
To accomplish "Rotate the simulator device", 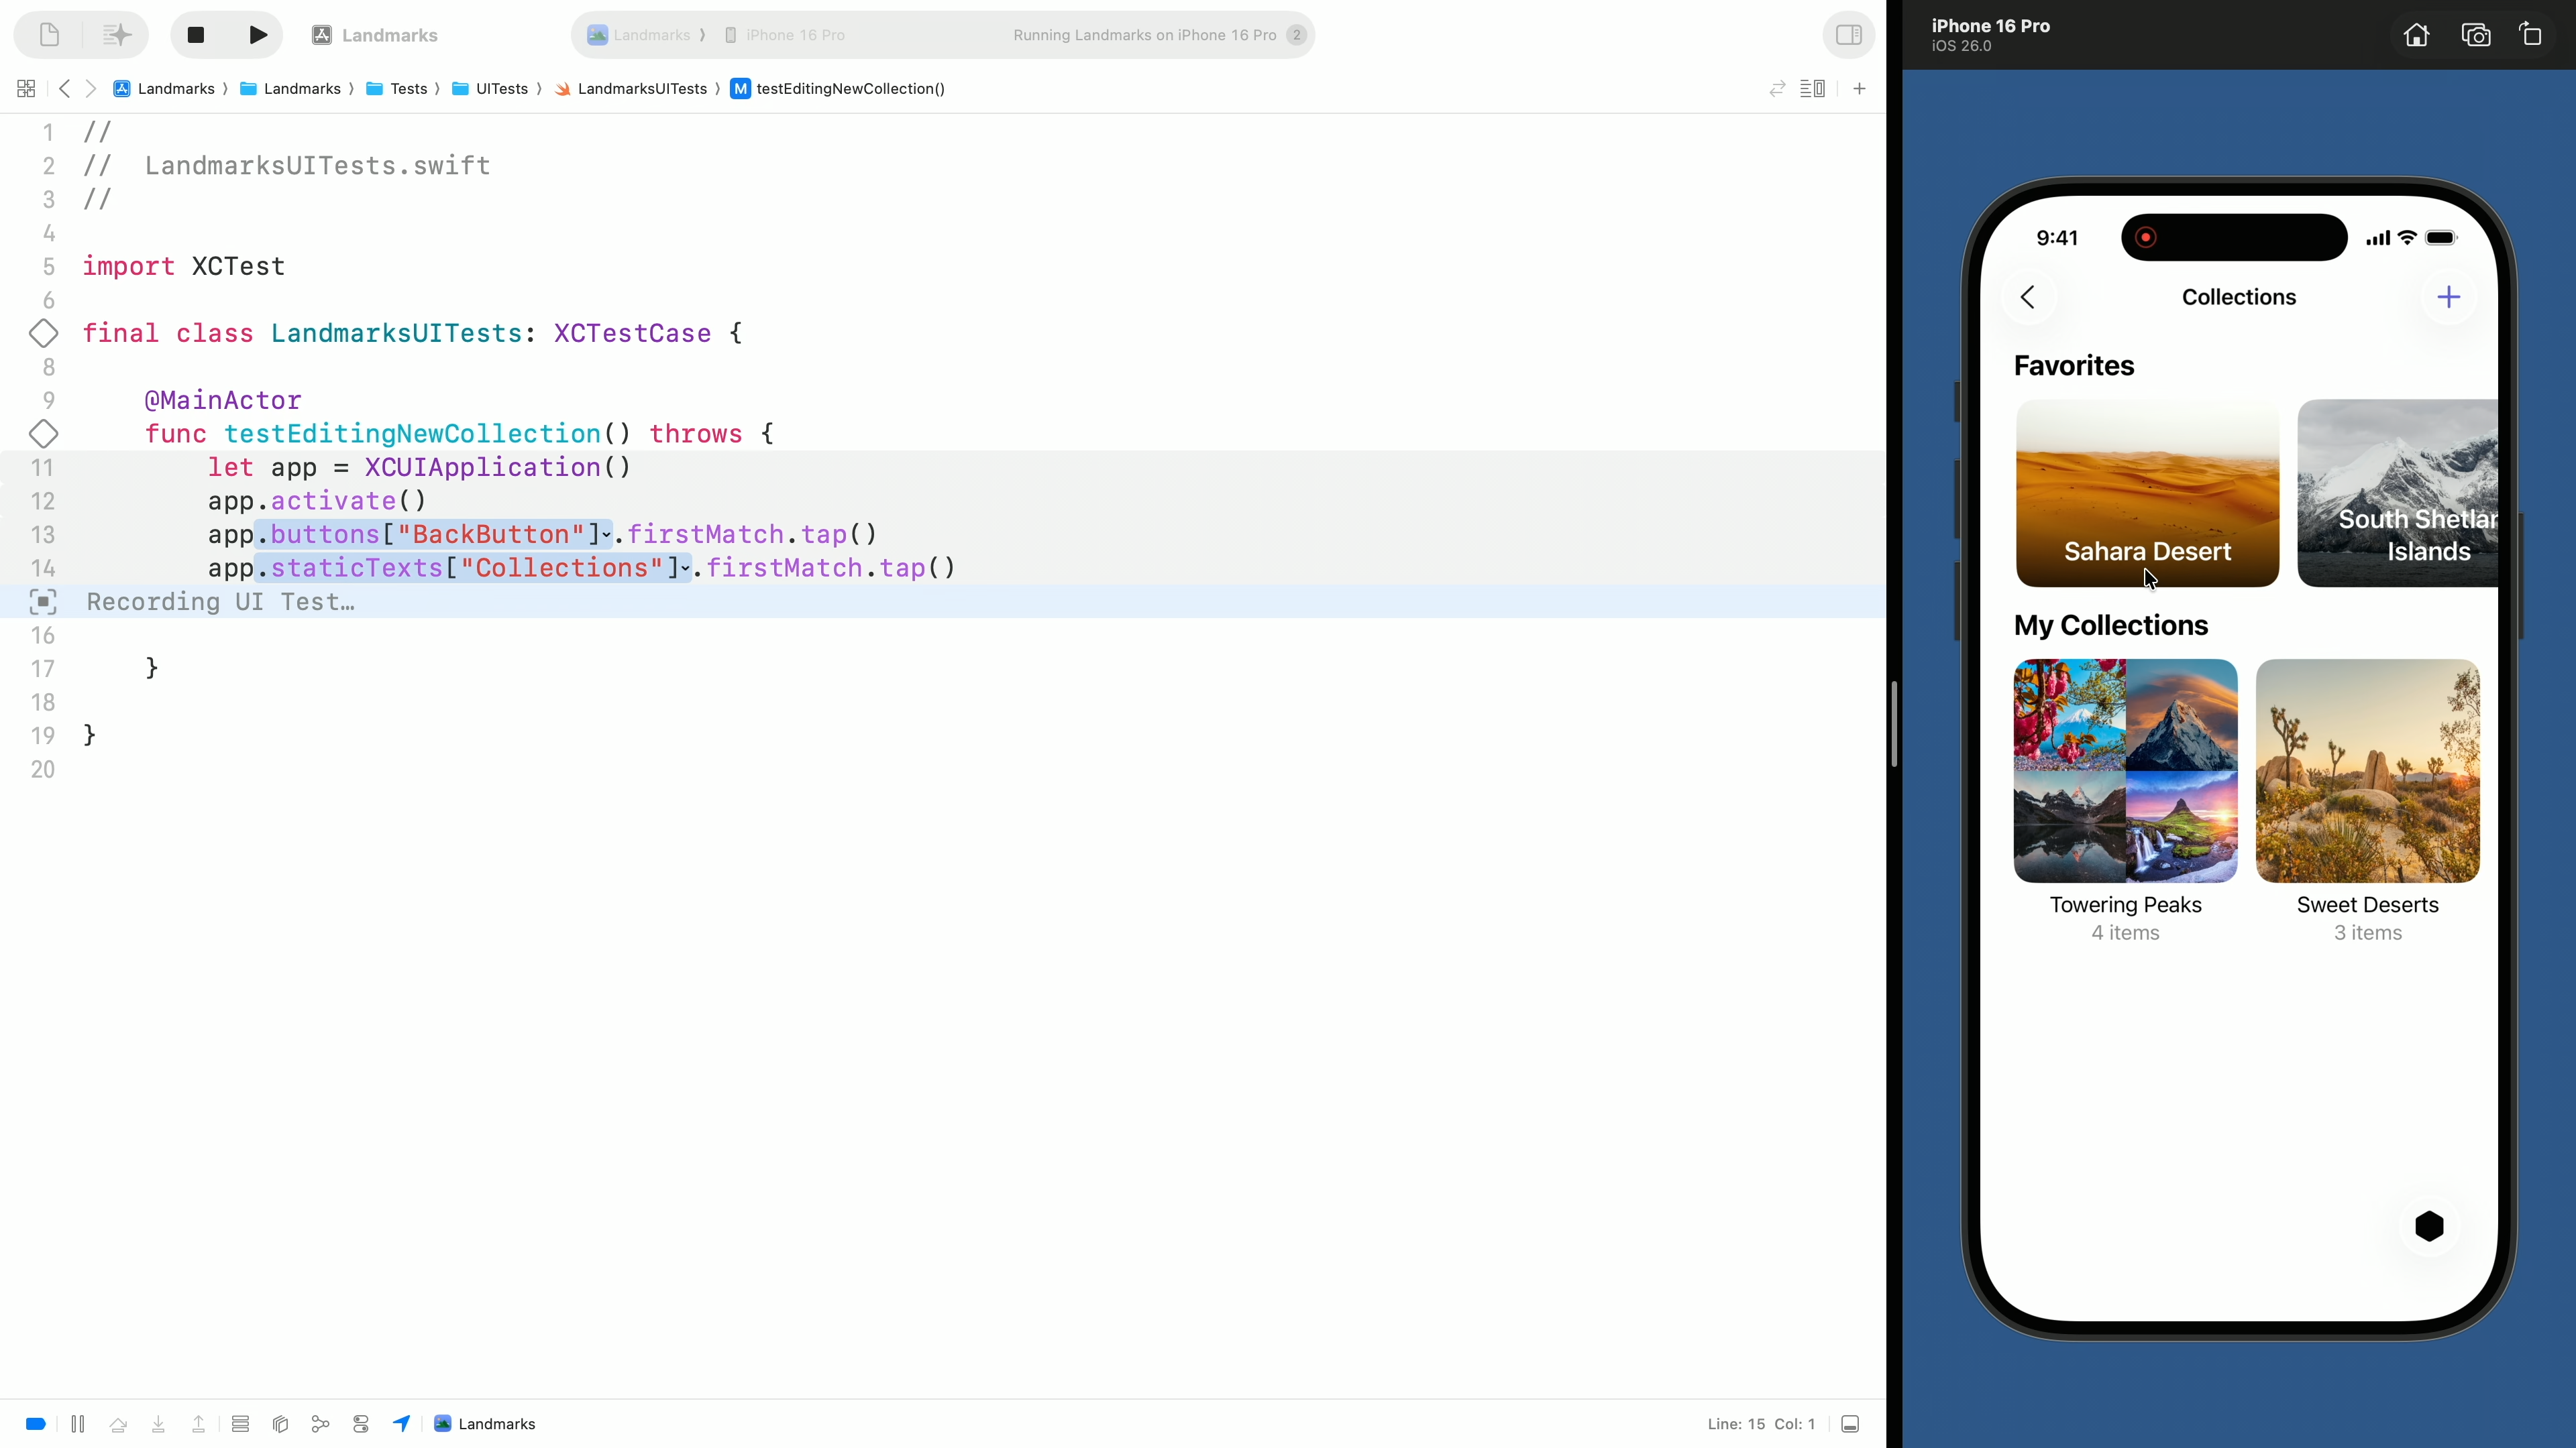I will [x=2531, y=35].
